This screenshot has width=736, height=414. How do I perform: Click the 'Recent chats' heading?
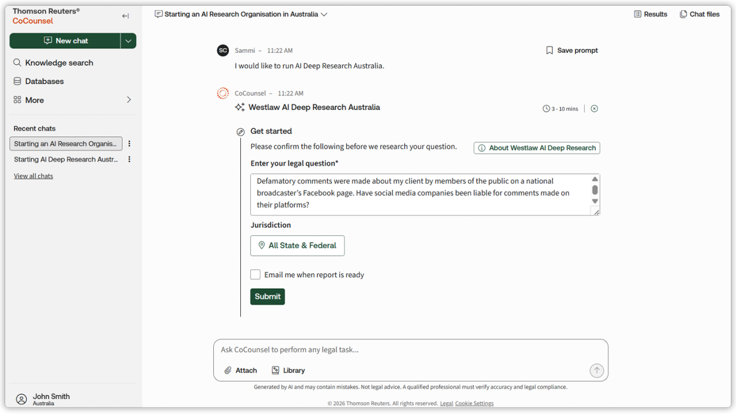coord(34,129)
